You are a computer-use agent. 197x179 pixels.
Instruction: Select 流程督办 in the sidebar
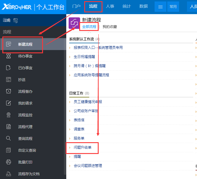point(25,91)
